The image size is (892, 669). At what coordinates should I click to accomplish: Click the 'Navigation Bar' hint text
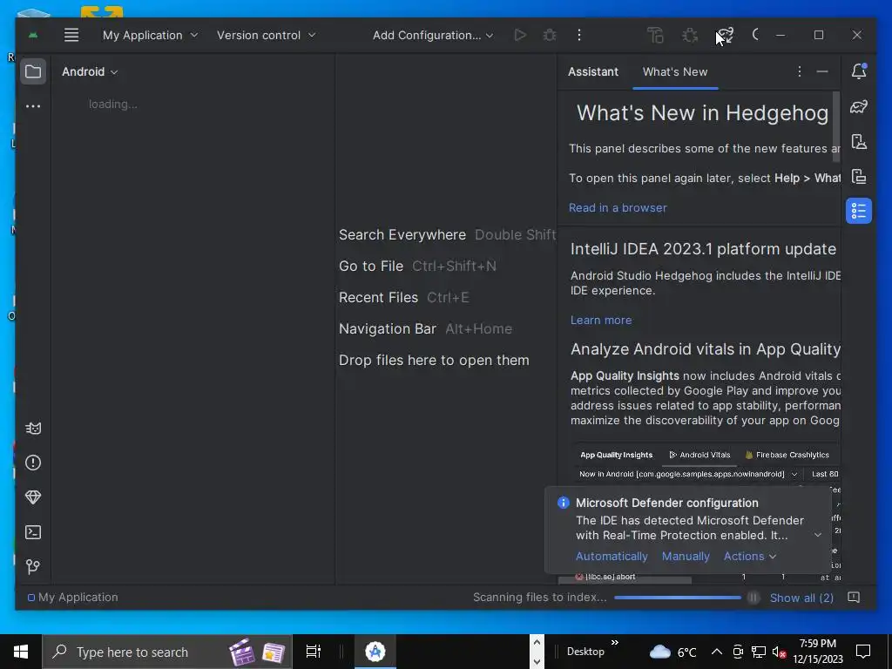388,328
